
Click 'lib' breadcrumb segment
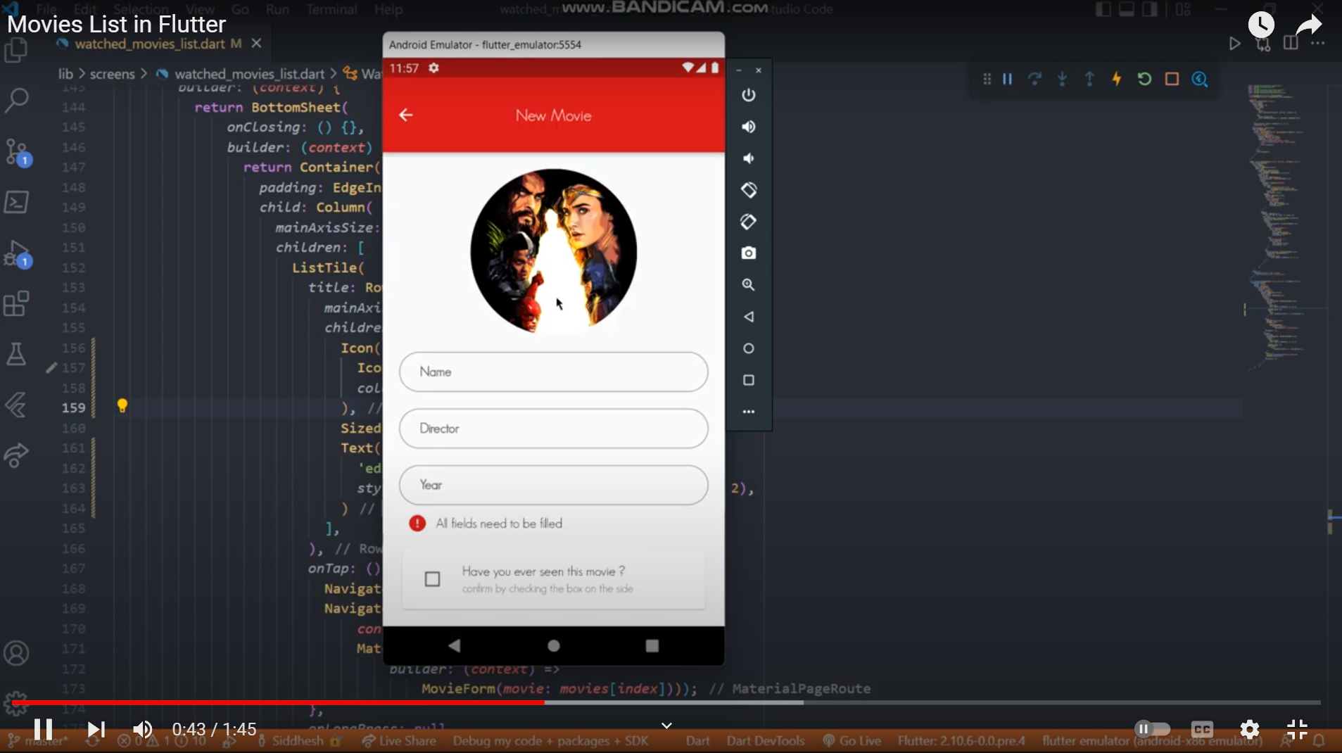coord(65,74)
